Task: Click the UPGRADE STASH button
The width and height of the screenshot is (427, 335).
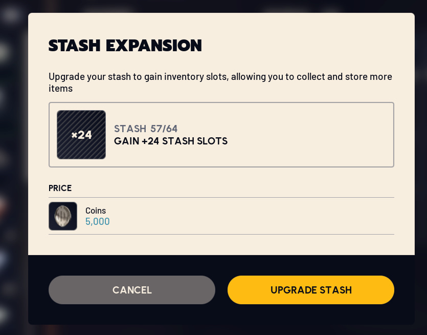Action: (x=310, y=290)
